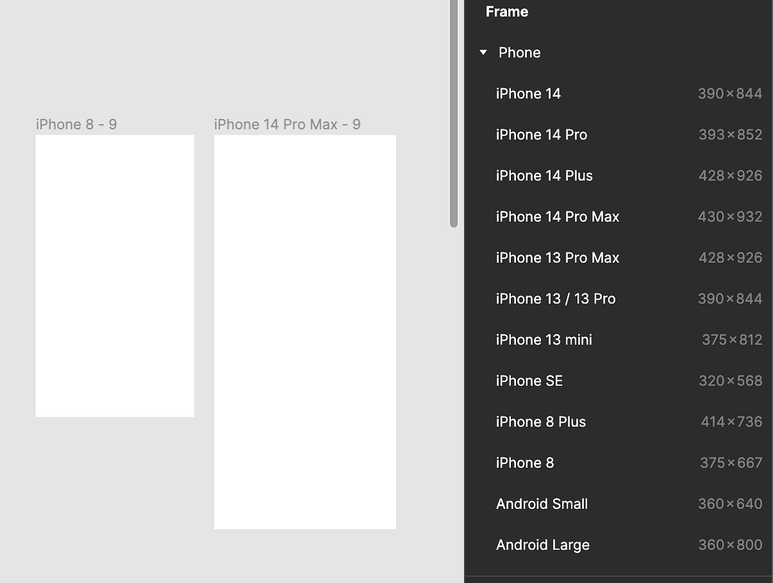Click the 390×844 size value
The image size is (773, 583).
point(730,93)
